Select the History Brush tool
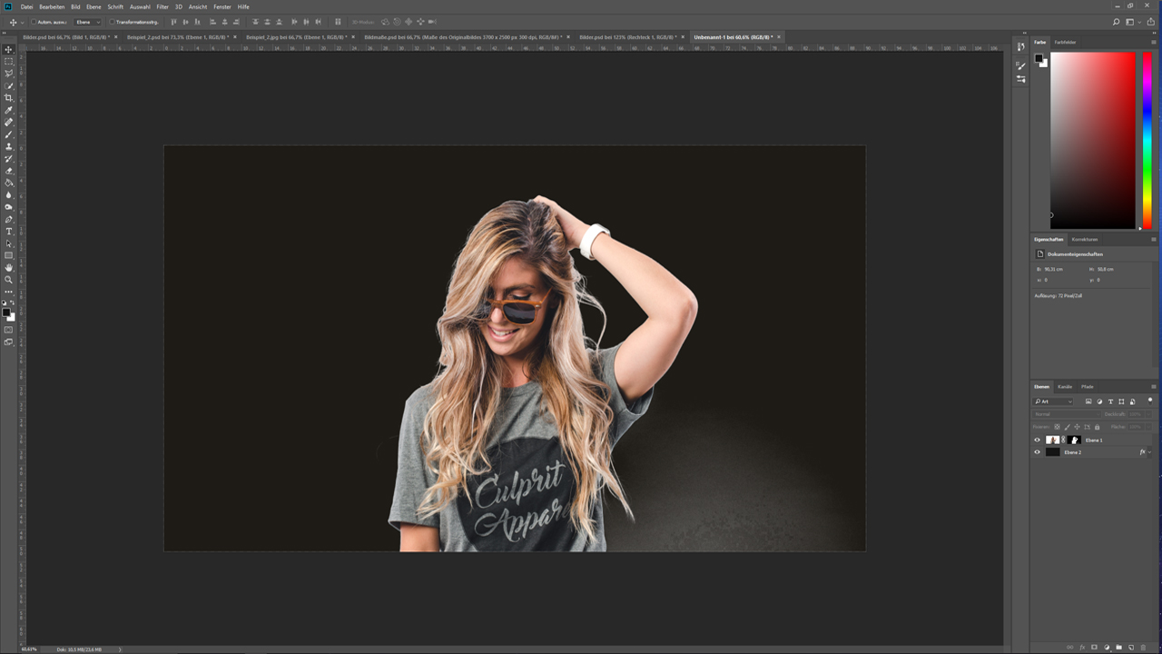This screenshot has height=654, width=1162. click(9, 158)
